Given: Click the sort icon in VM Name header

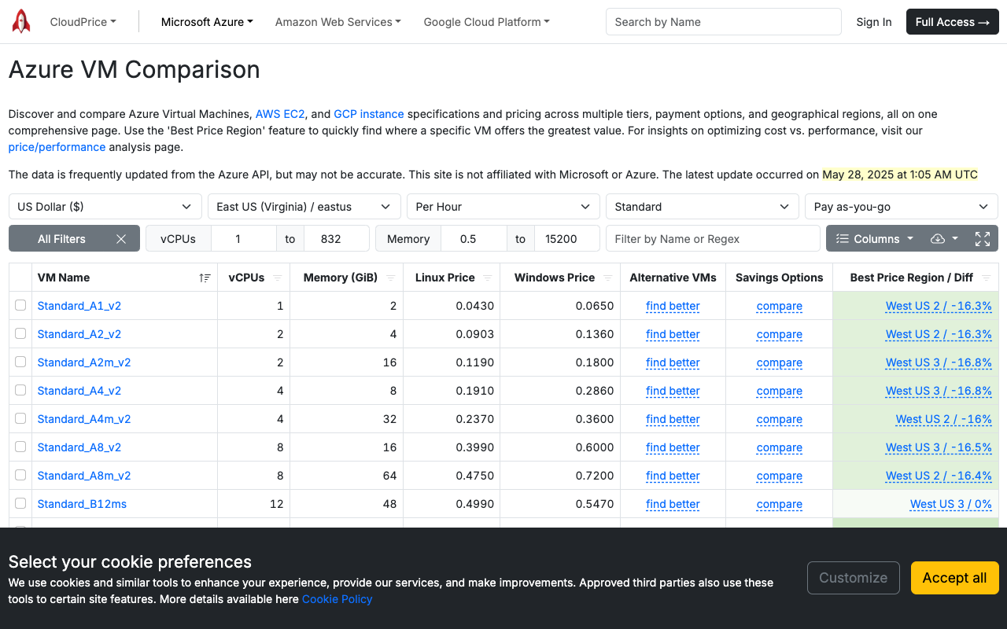Looking at the screenshot, I should point(205,278).
